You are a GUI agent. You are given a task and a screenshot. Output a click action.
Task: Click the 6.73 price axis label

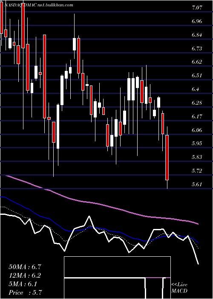point(196,49)
